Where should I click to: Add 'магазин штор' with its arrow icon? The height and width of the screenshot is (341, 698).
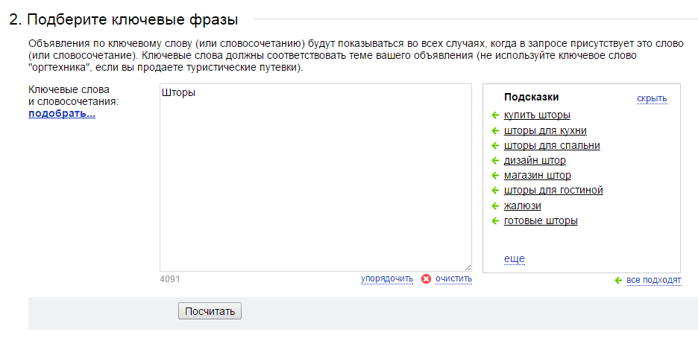[494, 176]
